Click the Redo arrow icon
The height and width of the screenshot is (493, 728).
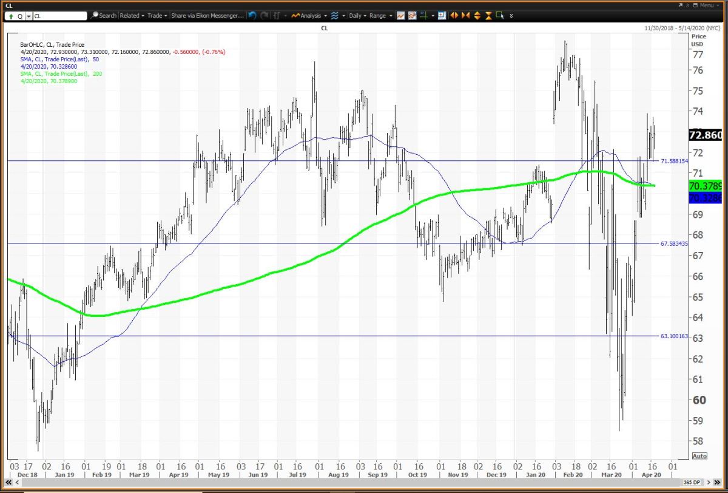(x=263, y=16)
